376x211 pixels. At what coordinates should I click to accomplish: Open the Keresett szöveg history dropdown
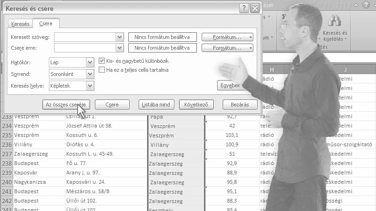[x=120, y=37]
